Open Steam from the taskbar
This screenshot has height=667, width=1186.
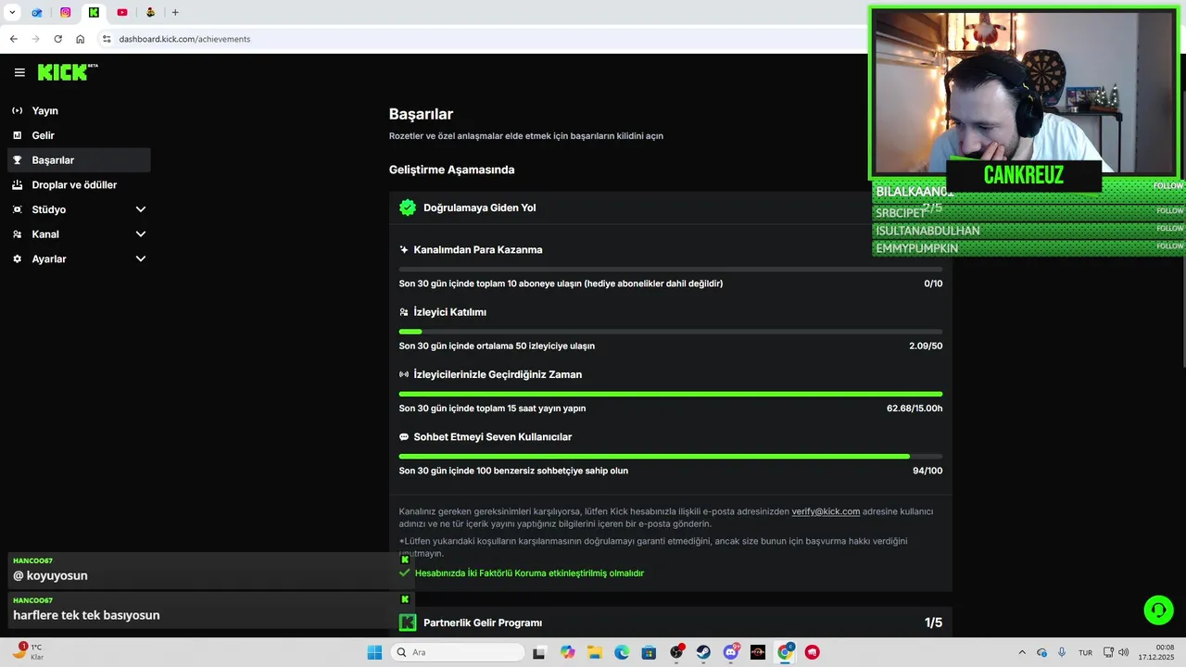click(x=703, y=652)
